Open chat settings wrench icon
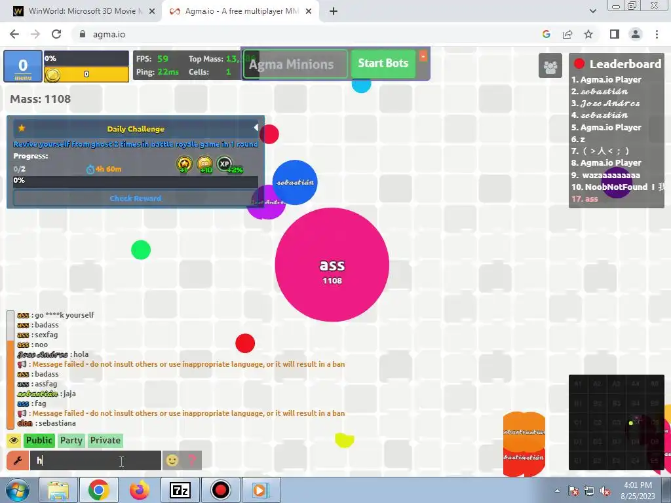 pyautogui.click(x=18, y=460)
